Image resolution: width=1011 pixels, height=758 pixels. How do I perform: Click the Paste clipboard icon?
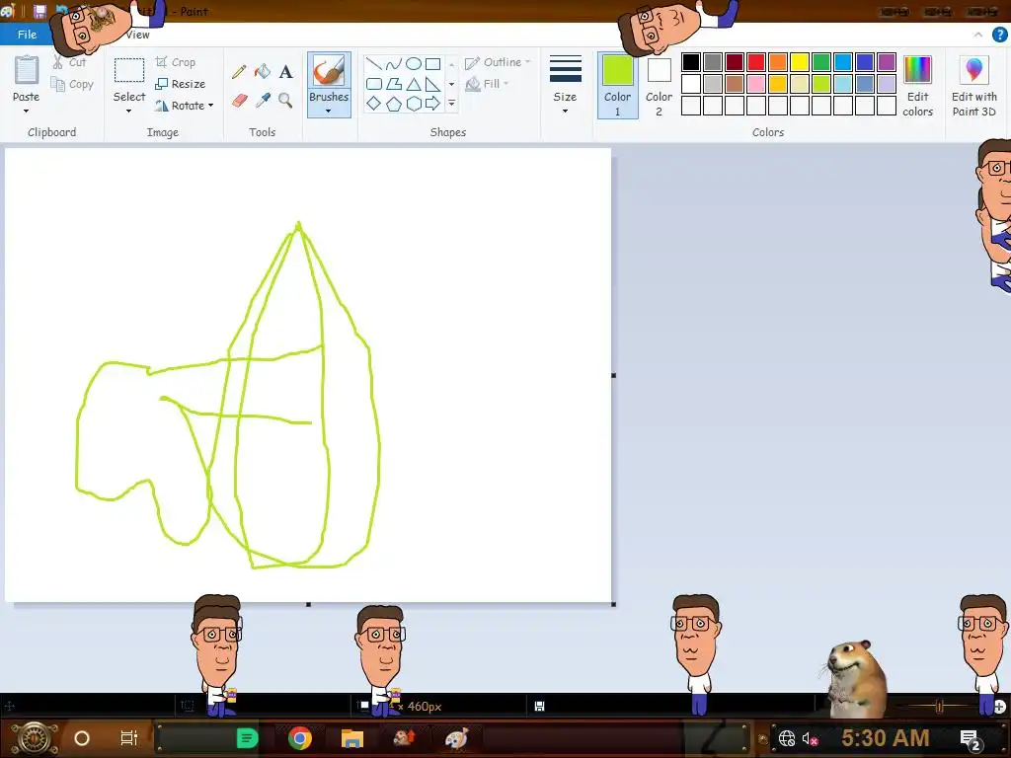click(27, 70)
